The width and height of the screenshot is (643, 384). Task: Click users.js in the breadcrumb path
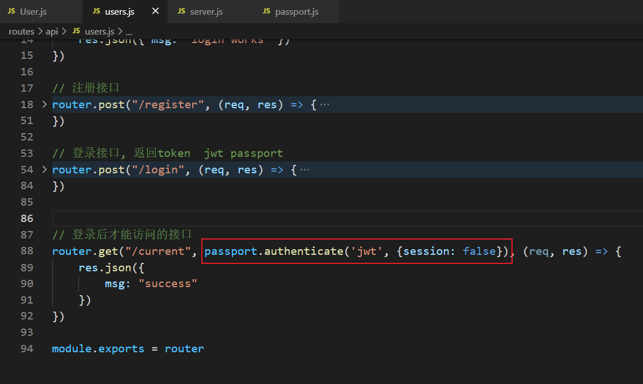[x=100, y=31]
